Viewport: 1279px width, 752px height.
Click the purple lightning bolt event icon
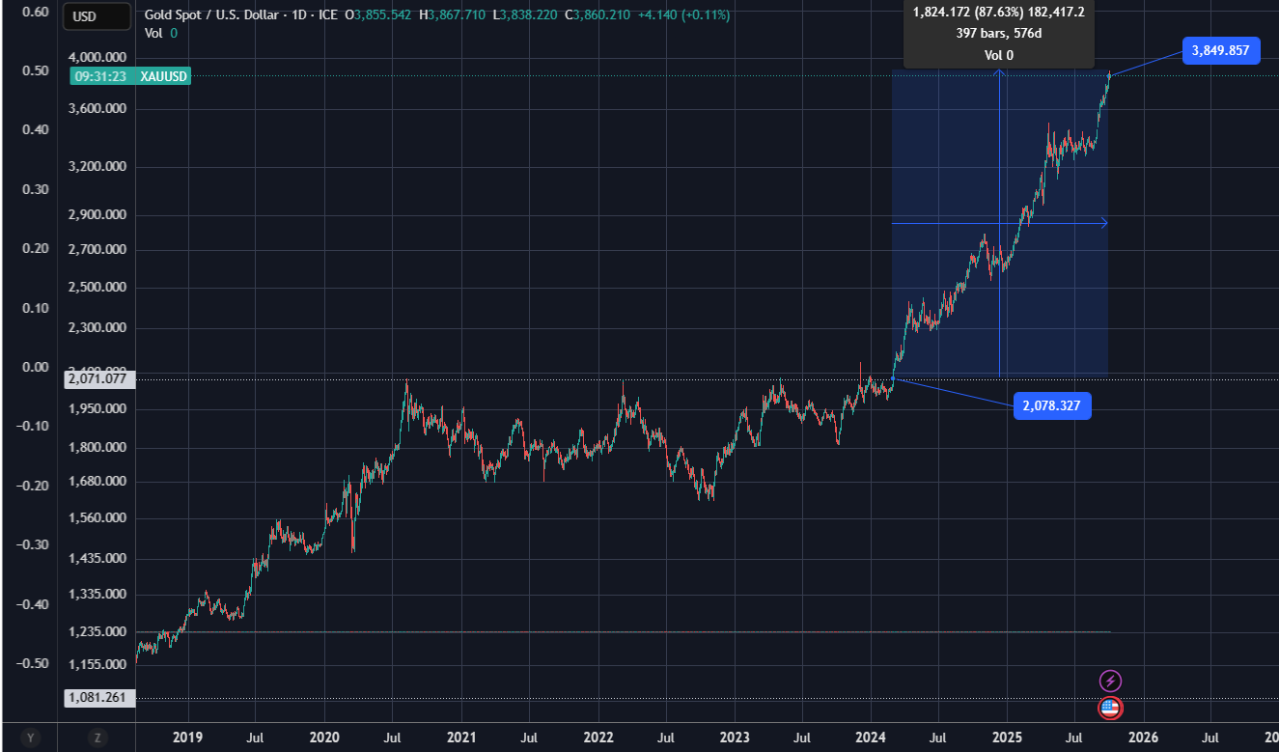click(1110, 681)
